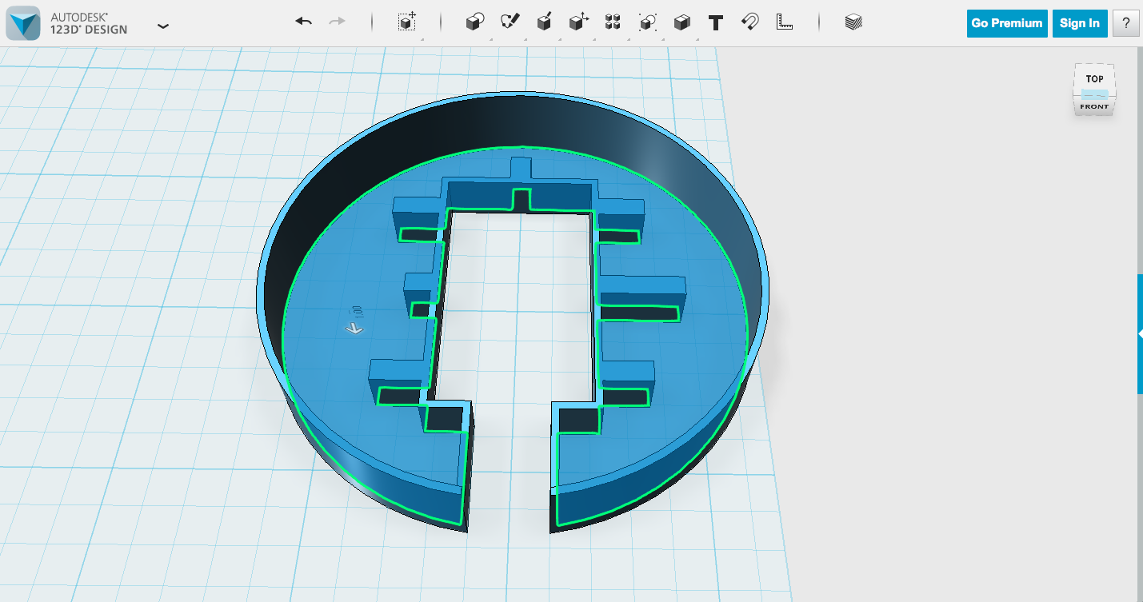Open the Pattern tool

(611, 22)
